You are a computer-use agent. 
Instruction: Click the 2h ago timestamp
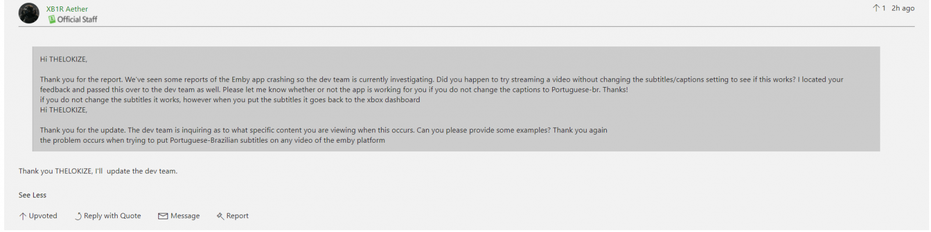903,8
